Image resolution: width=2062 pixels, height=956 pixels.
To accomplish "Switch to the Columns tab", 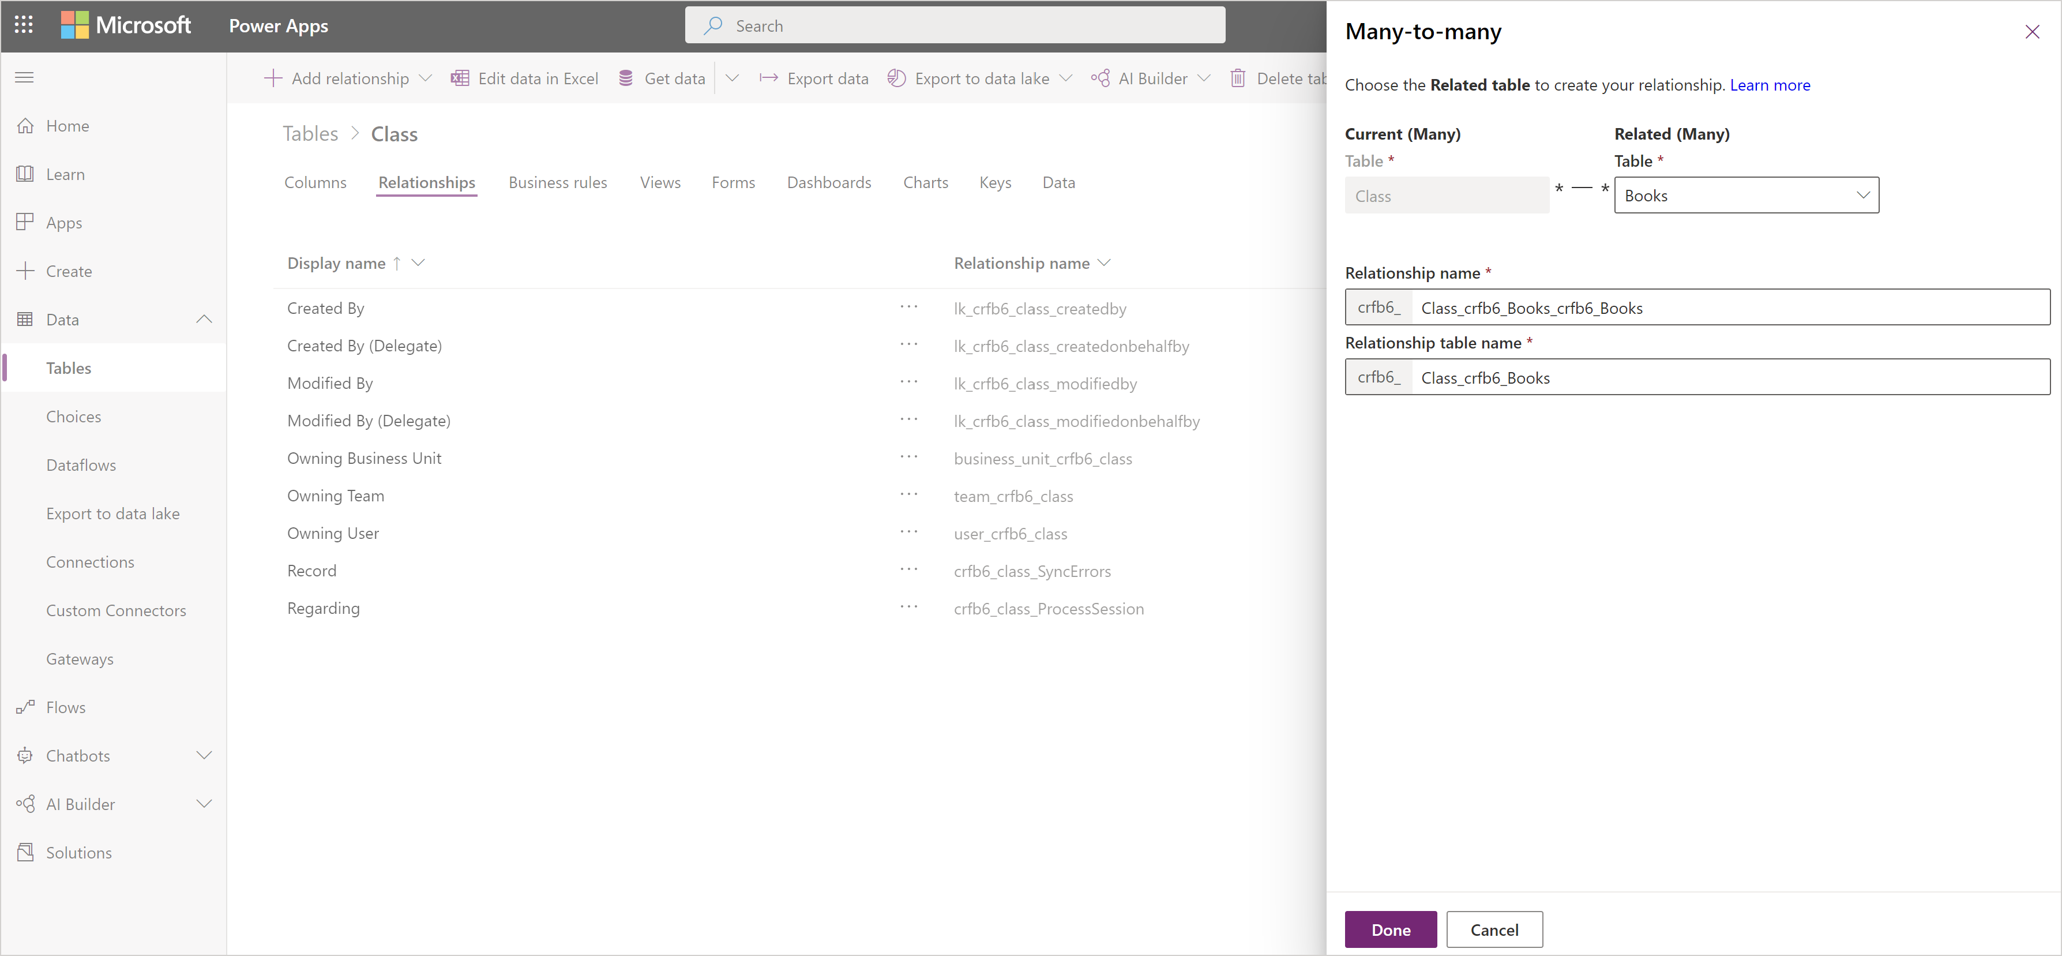I will tap(316, 183).
